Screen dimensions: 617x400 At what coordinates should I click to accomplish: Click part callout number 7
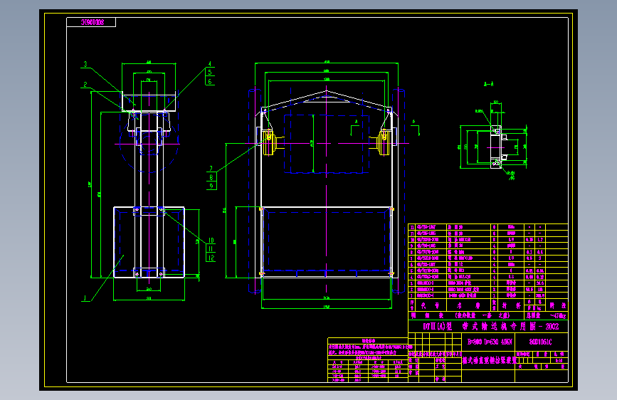211,168
